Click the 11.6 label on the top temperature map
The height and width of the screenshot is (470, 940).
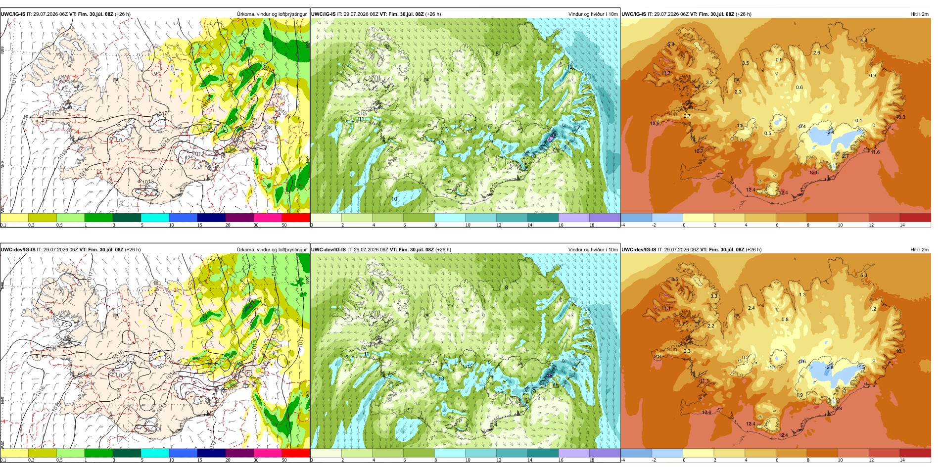(875, 152)
